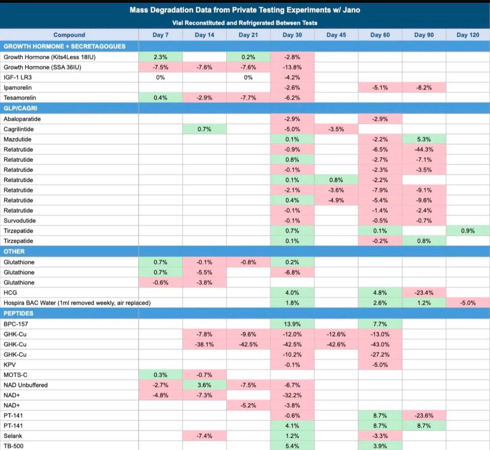490x450 pixels.
Task: Click the IGF-1 LR3 row label
Action: [18, 78]
